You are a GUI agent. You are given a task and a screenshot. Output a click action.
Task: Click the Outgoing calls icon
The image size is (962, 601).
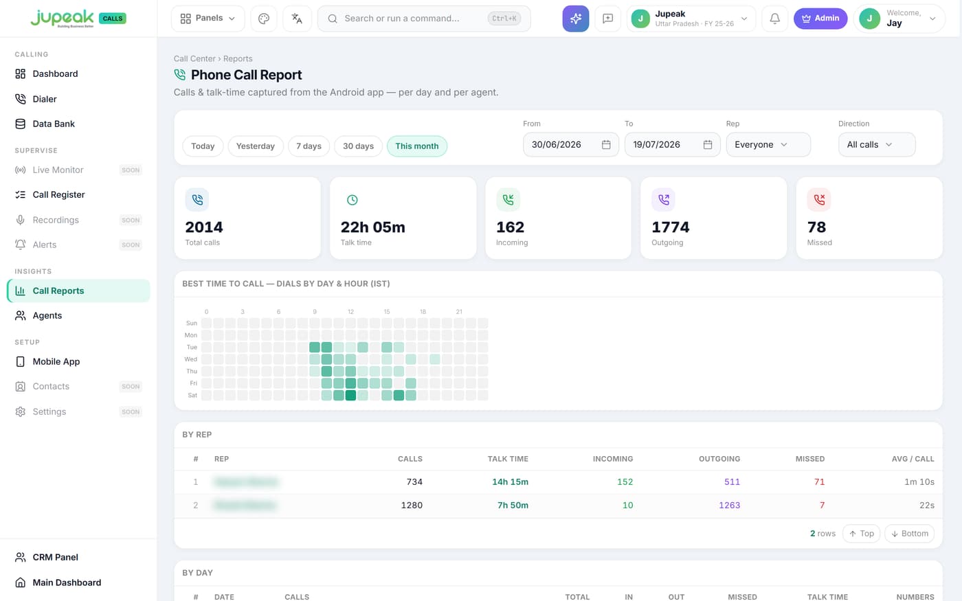pyautogui.click(x=664, y=200)
